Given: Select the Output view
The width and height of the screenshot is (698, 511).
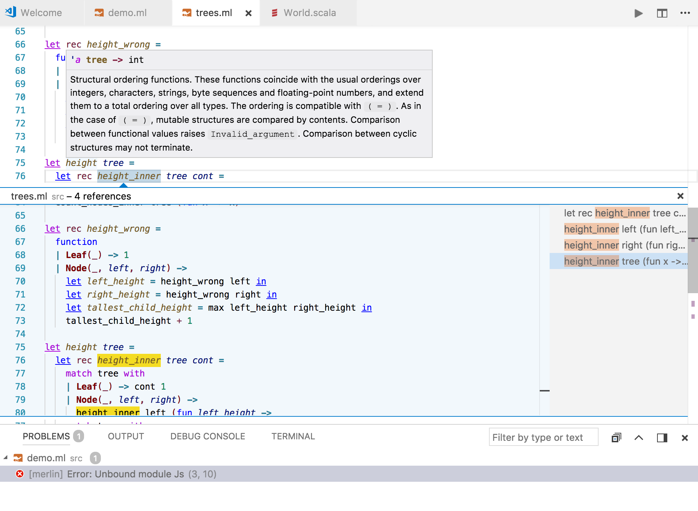Looking at the screenshot, I should coord(125,436).
